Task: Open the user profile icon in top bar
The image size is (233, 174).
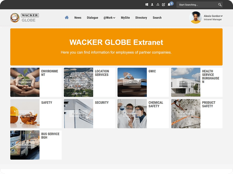Action: click(152, 5)
